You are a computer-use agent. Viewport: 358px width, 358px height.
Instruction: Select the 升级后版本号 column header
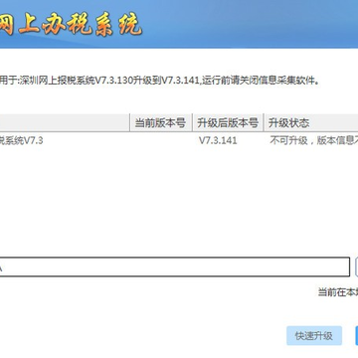(x=228, y=123)
